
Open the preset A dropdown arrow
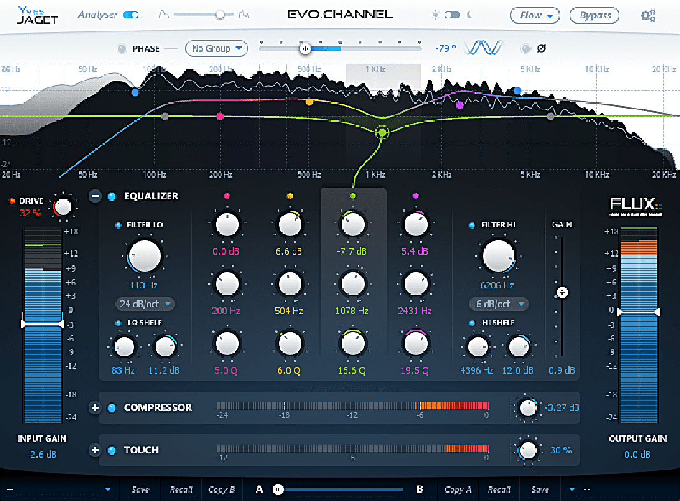pos(108,490)
